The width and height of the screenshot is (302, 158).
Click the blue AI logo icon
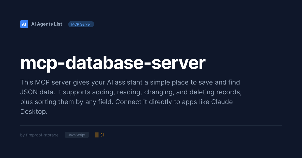pyautogui.click(x=24, y=24)
